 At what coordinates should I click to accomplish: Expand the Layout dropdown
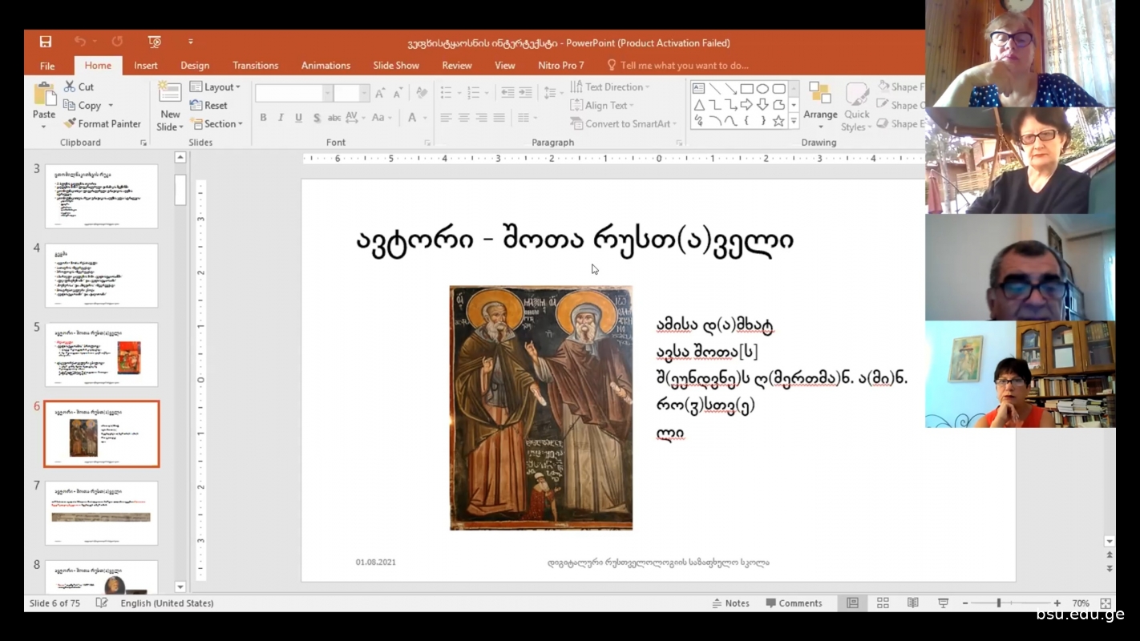click(x=215, y=87)
